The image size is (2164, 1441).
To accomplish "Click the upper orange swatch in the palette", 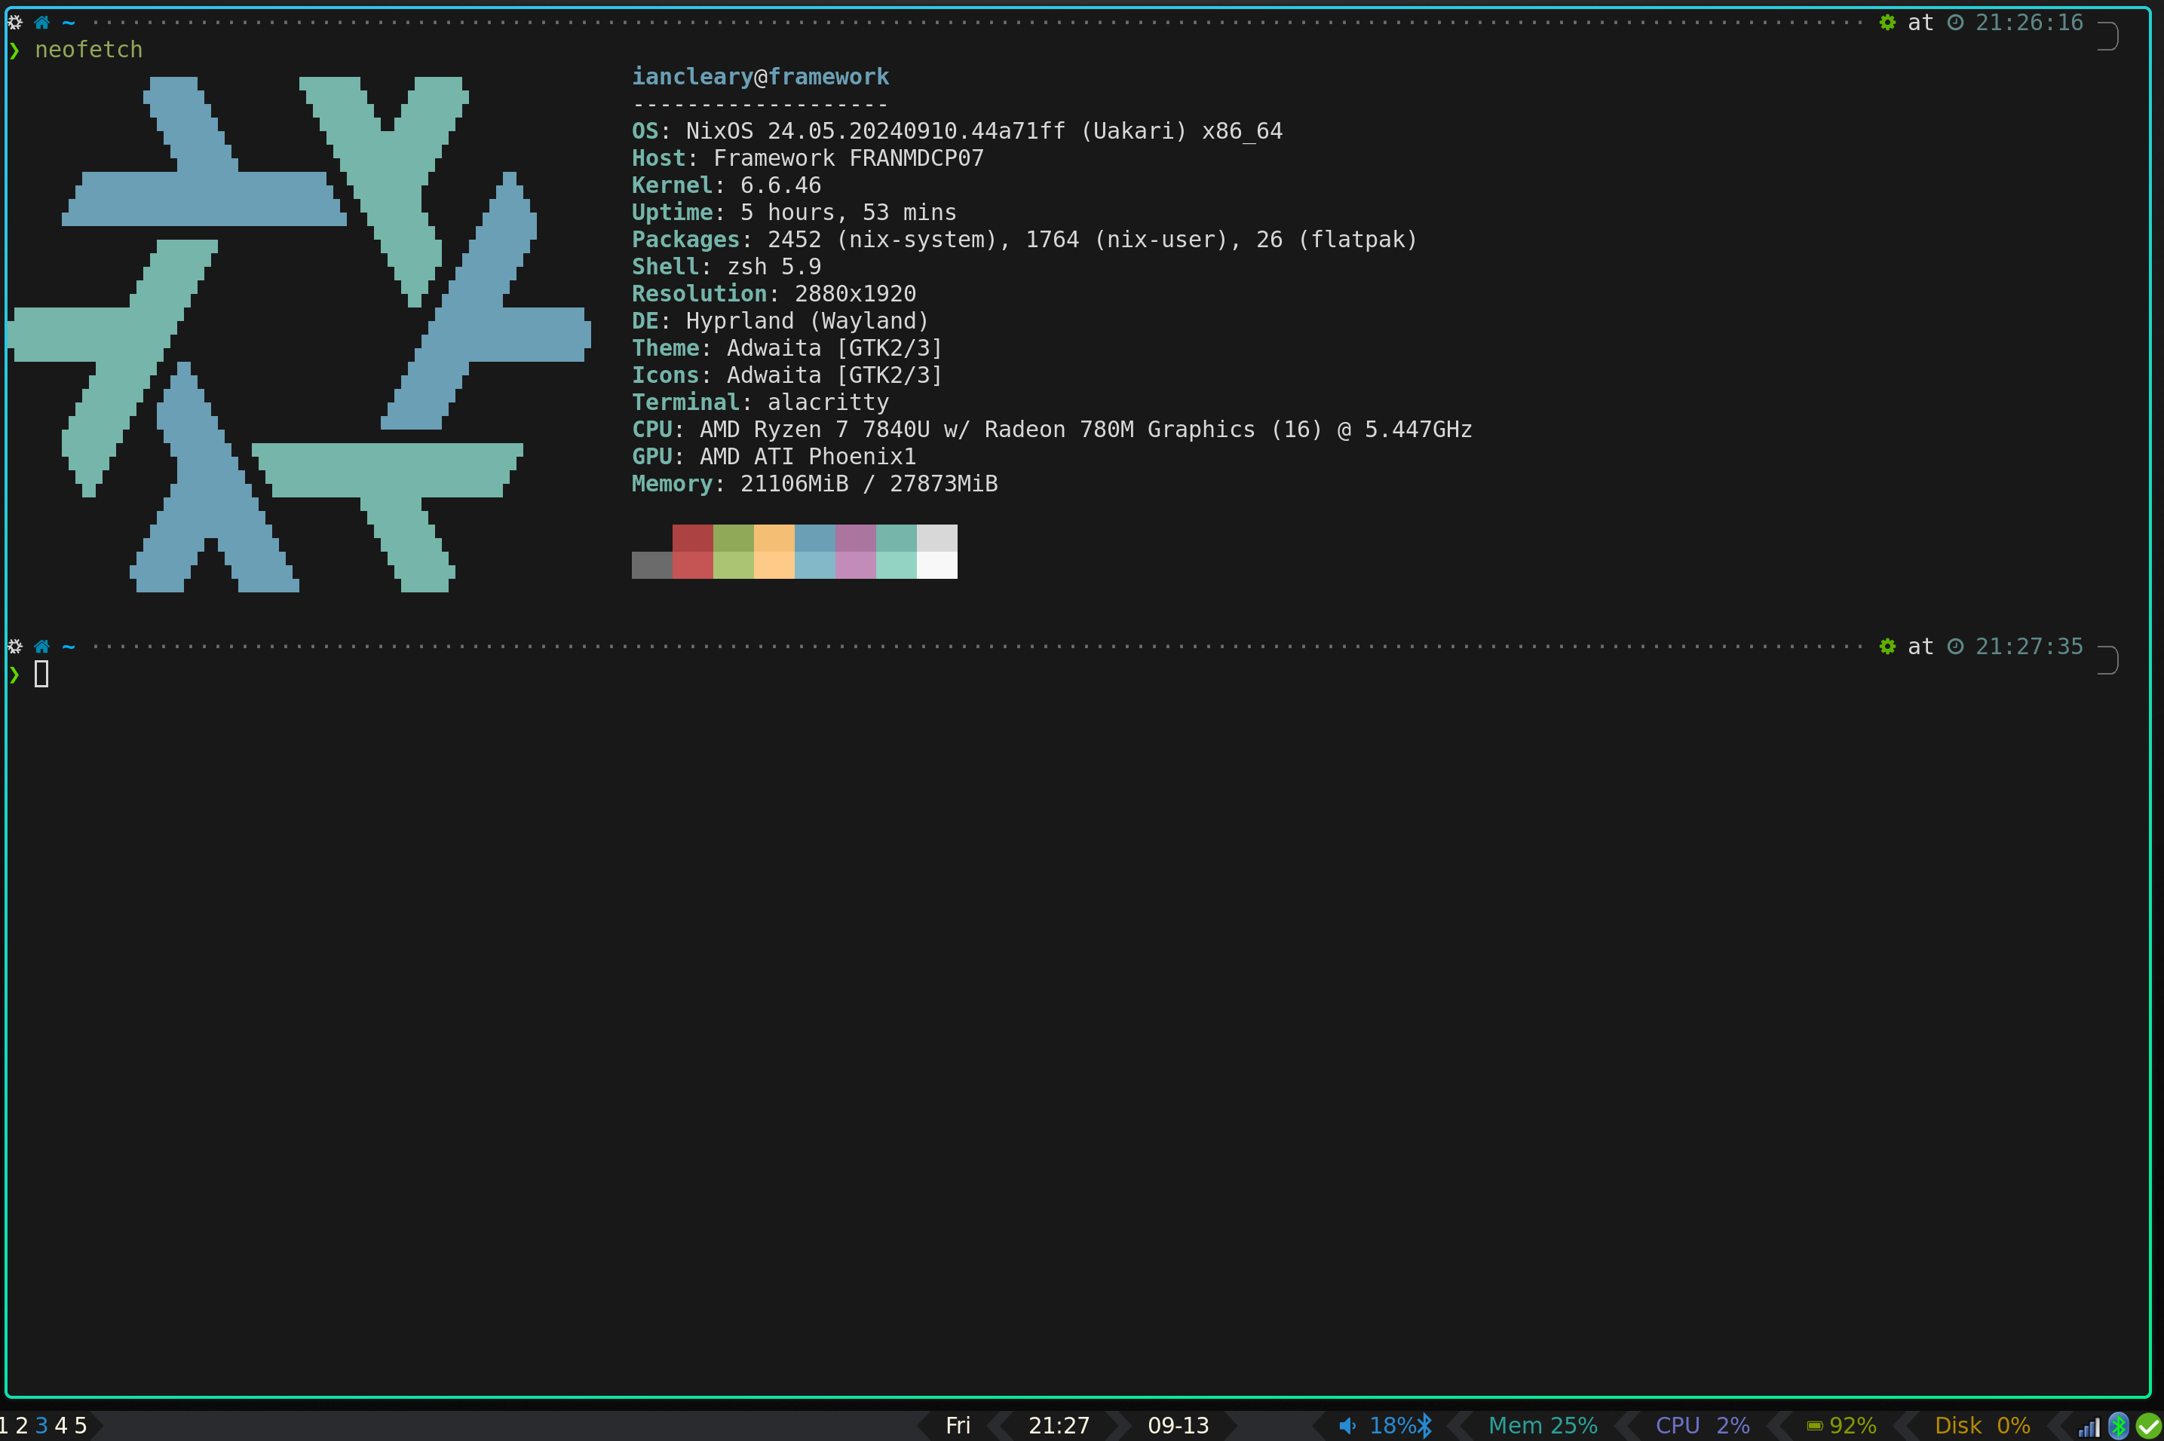I will pos(774,537).
